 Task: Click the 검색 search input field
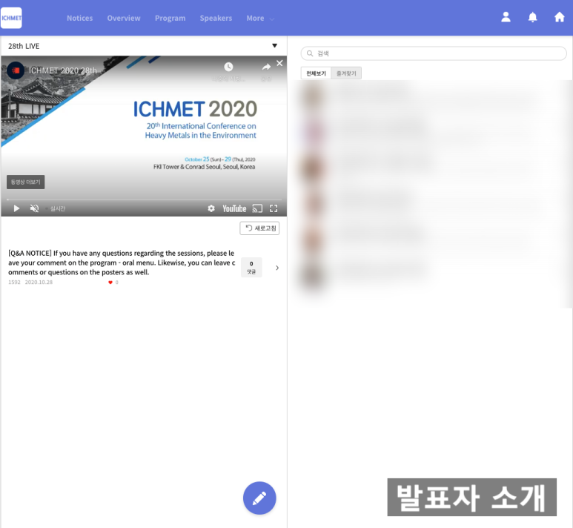(434, 53)
